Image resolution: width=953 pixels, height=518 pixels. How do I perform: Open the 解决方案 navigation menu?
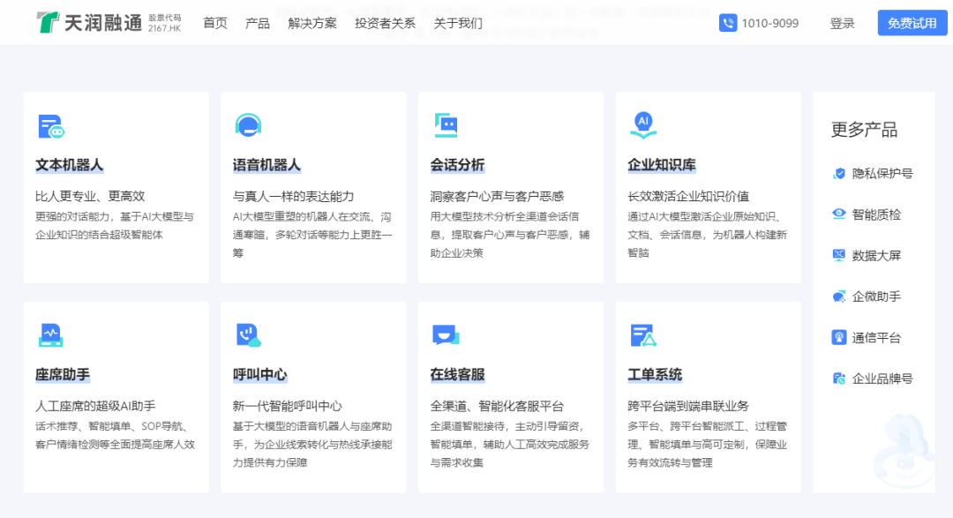tap(312, 23)
